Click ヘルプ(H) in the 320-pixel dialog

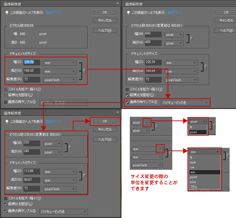tap(105, 139)
